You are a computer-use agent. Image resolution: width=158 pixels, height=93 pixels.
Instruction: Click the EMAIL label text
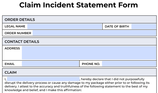tap(10, 64)
